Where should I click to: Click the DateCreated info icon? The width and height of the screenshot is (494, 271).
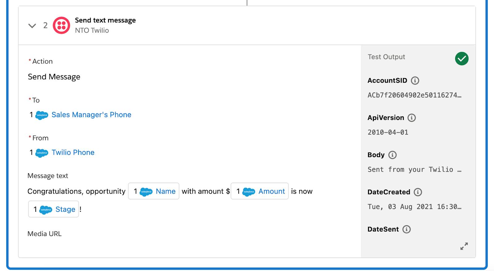(418, 192)
